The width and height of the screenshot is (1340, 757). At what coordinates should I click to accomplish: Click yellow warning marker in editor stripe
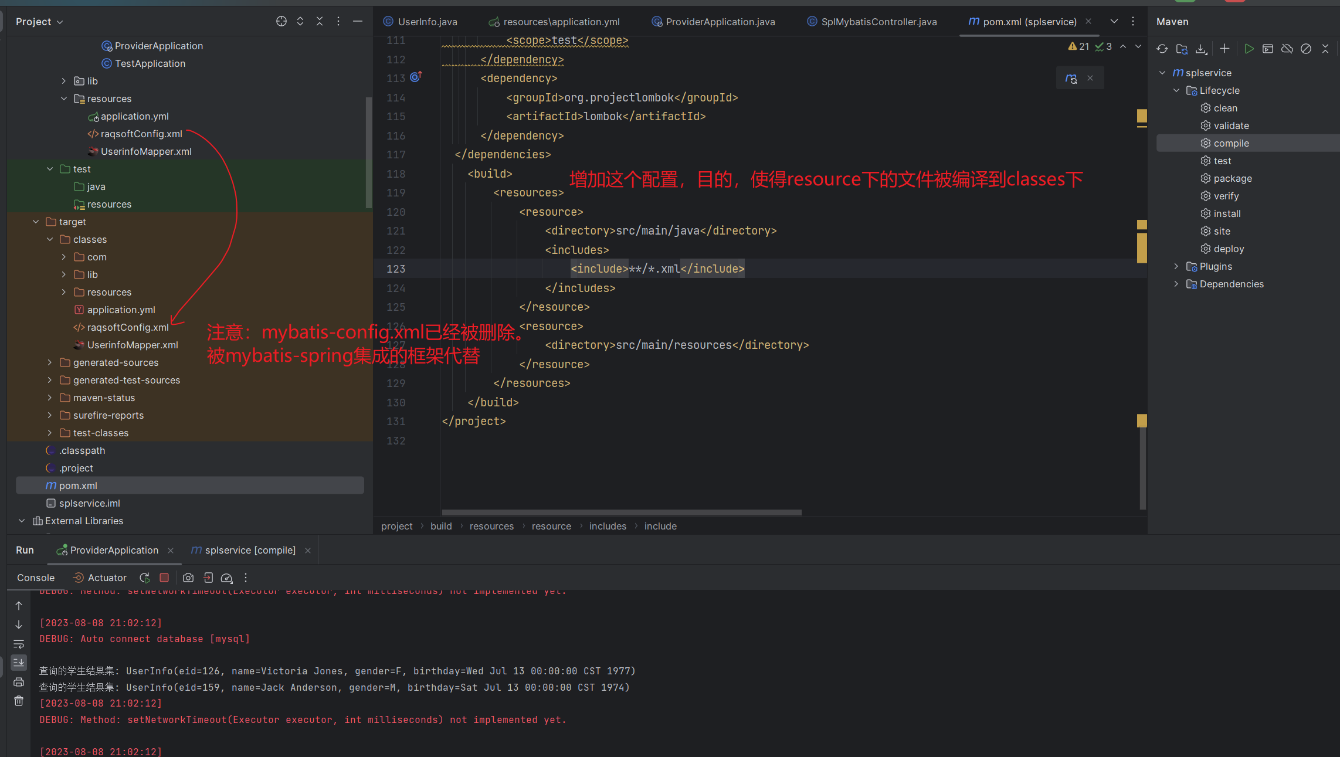coord(1141,116)
